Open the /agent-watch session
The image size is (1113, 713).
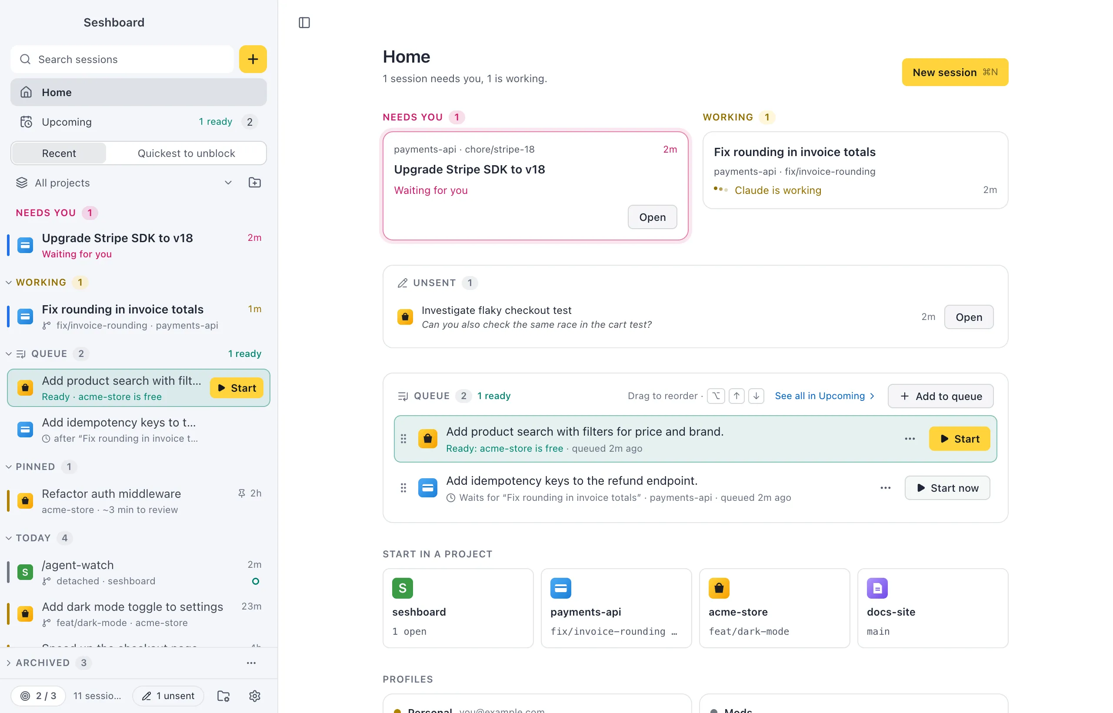pyautogui.click(x=138, y=572)
